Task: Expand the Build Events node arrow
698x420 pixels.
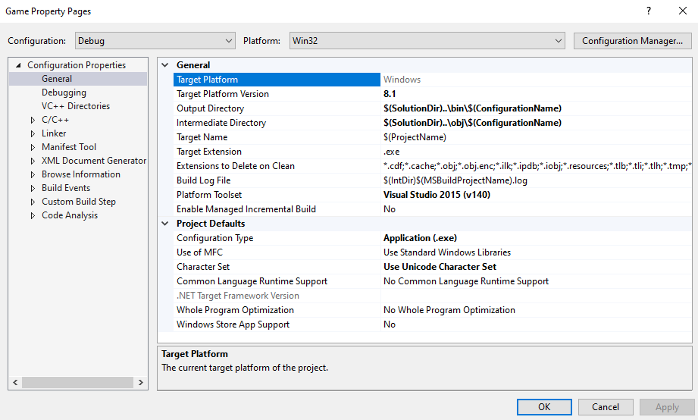Action: [33, 188]
